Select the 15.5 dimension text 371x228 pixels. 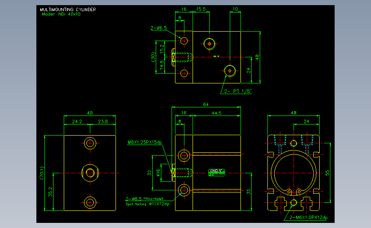(201, 9)
